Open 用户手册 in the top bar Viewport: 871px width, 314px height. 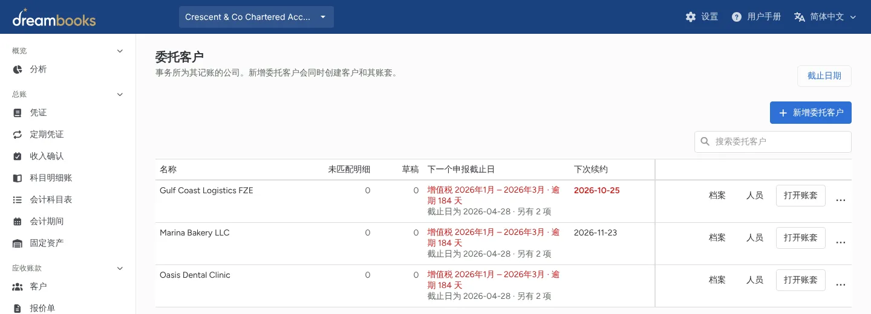pyautogui.click(x=756, y=17)
